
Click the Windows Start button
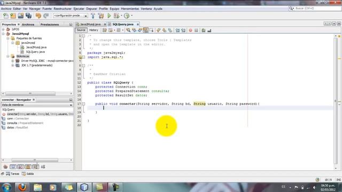point(6,187)
